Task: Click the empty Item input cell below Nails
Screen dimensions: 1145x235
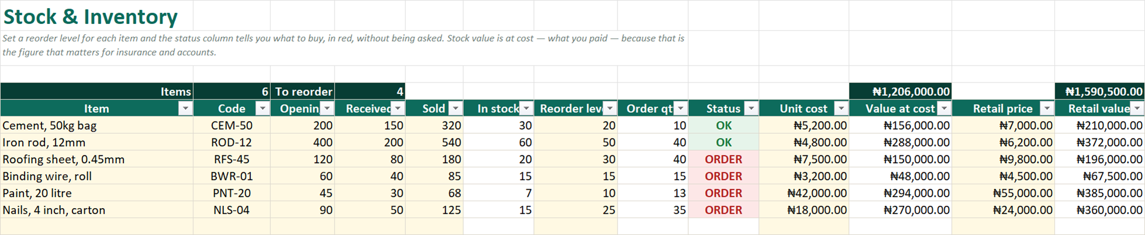Action: 96,226
